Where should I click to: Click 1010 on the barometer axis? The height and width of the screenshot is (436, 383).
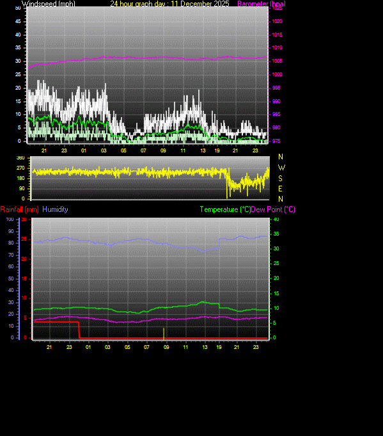[277, 47]
